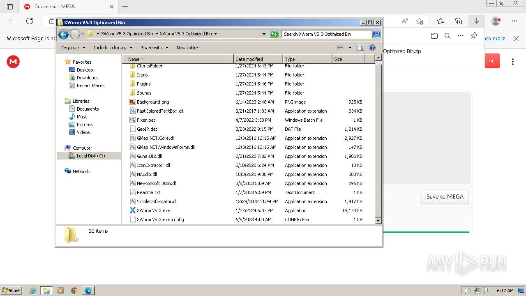Click the Explorer search magnifier button
The height and width of the screenshot is (296, 526).
(376, 34)
